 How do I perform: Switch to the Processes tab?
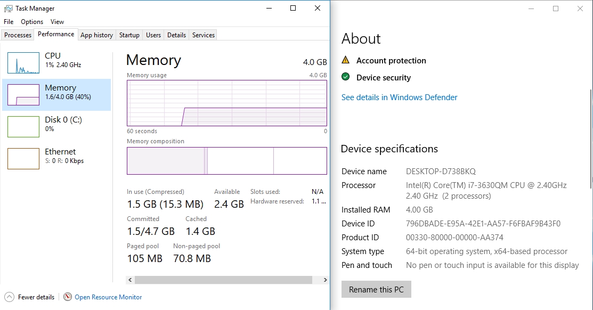click(18, 35)
